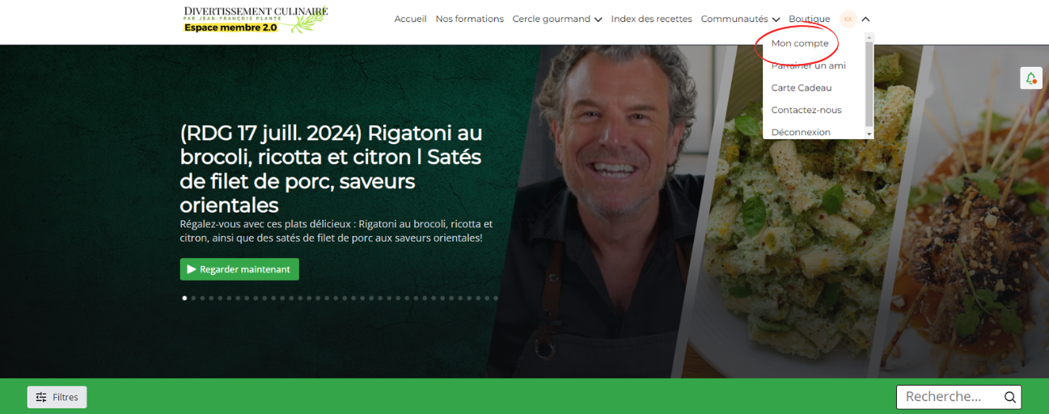Go to Index des recettes
Image resolution: width=1049 pixels, height=414 pixels.
(x=651, y=19)
